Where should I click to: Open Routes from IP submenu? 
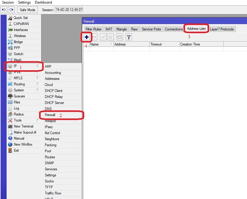[62, 157]
